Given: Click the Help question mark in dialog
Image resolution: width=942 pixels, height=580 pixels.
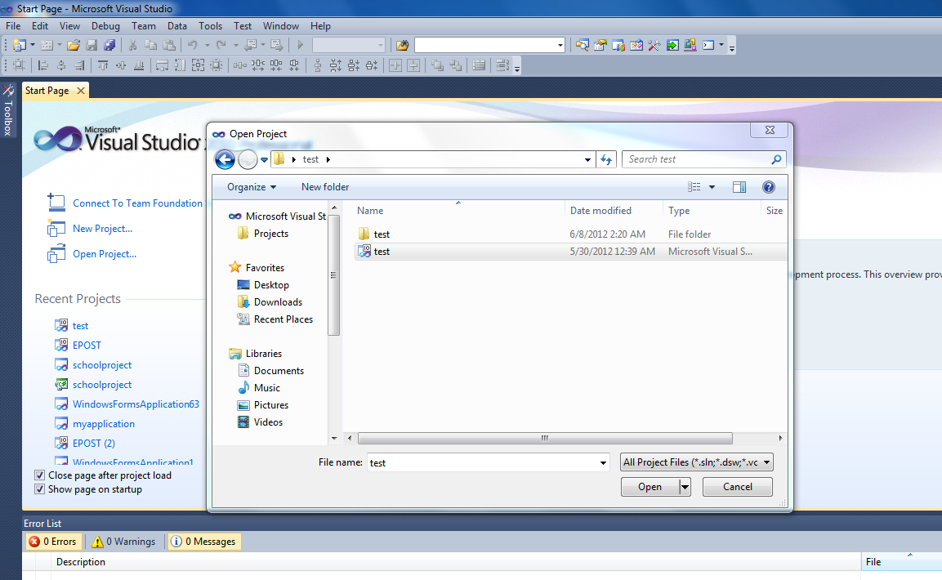Looking at the screenshot, I should pos(768,187).
